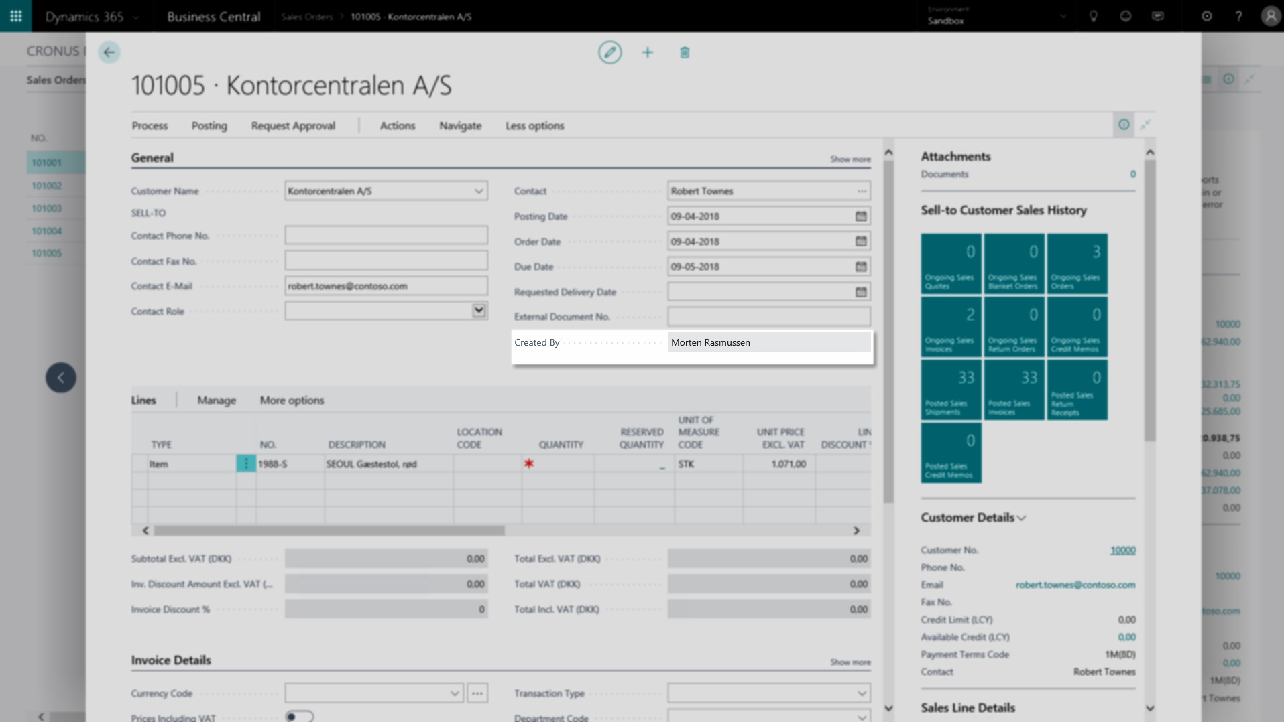Open Posted Sales Shipments tile
This screenshot has width=1284, height=722.
(951, 390)
